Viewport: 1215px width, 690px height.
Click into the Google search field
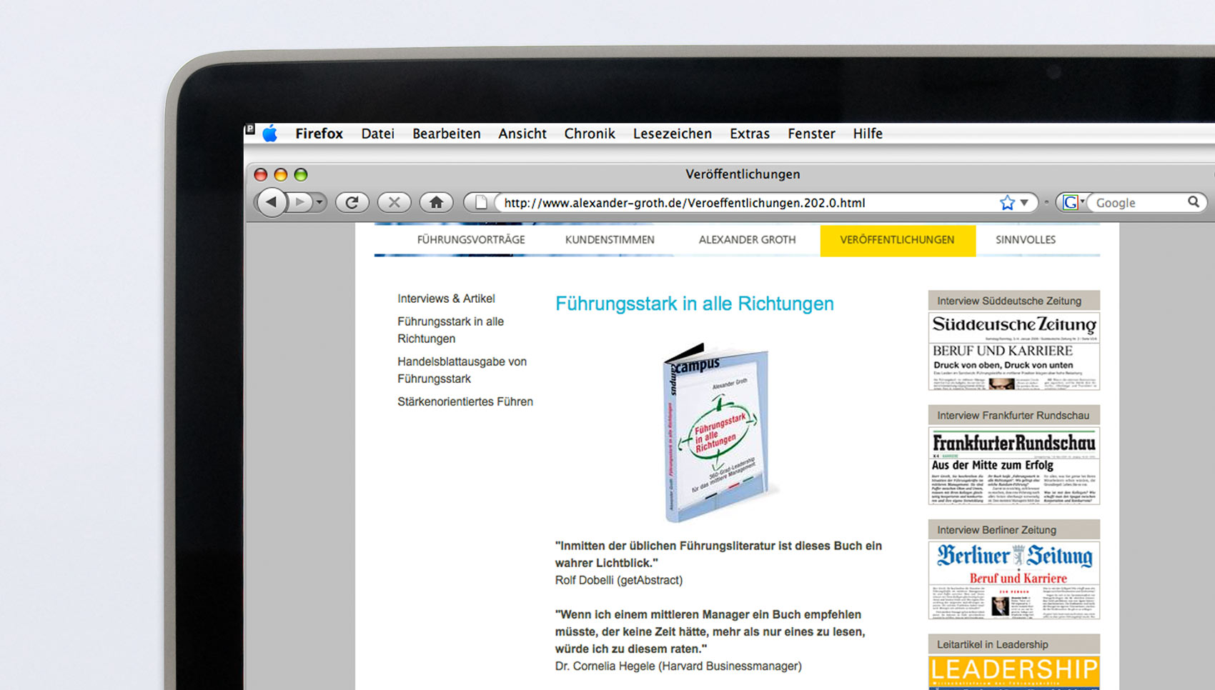1138,203
